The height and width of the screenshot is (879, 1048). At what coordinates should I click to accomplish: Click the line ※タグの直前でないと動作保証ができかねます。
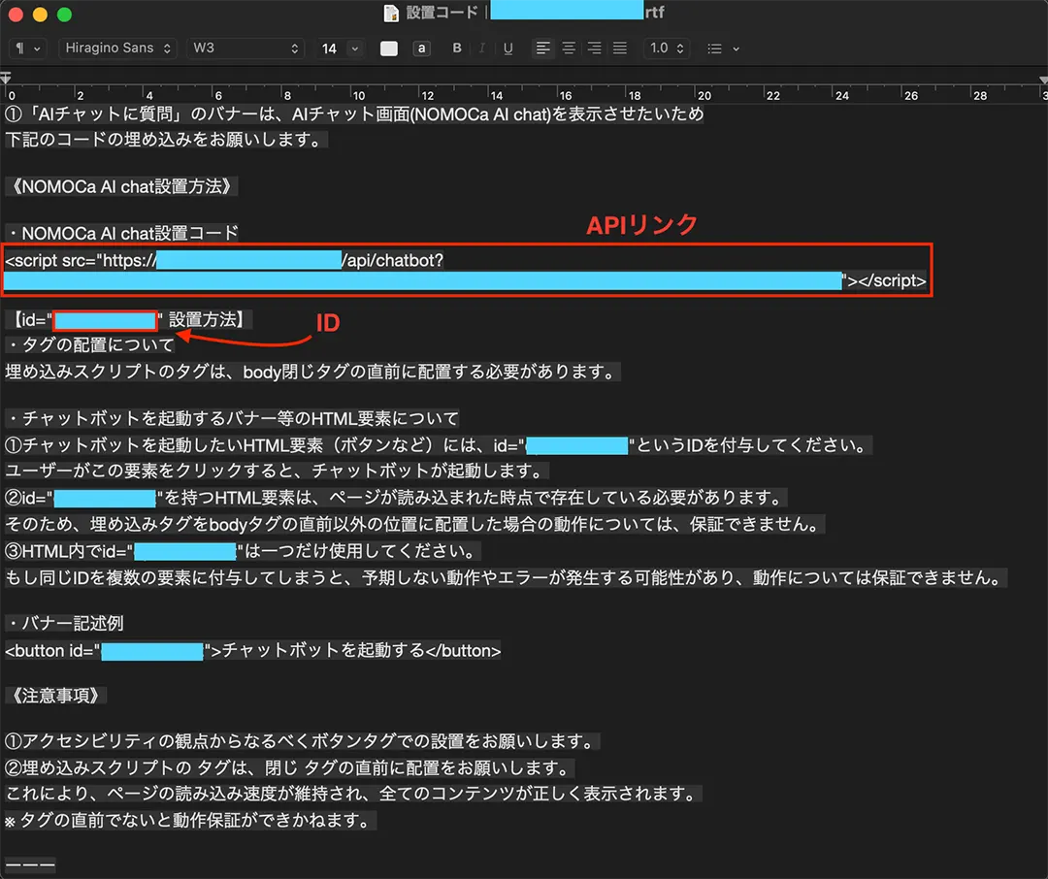click(190, 820)
